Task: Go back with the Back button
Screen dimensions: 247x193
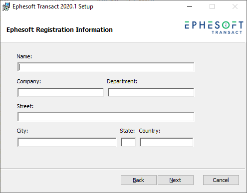Action: 139,180
